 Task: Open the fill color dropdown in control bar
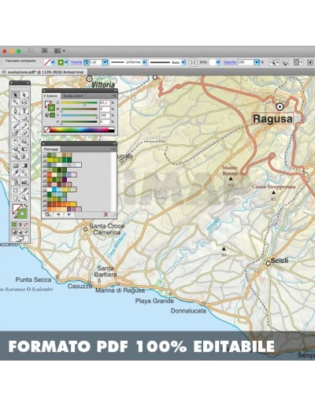53,62
